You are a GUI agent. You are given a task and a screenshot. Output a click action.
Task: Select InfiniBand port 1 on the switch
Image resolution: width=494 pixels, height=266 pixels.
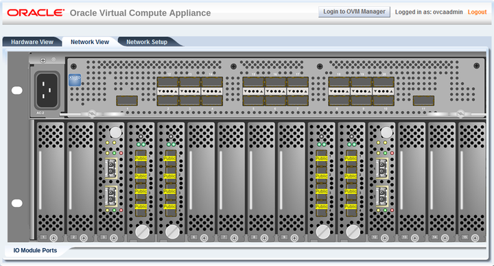tap(127, 101)
